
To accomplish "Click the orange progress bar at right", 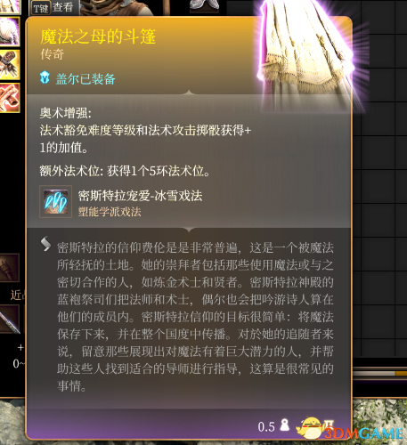I will (401, 373).
